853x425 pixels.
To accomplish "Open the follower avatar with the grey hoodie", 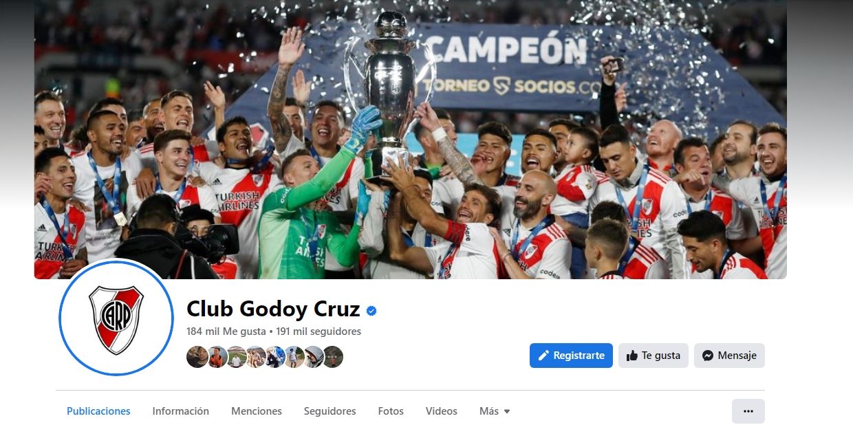I will pyautogui.click(x=314, y=357).
